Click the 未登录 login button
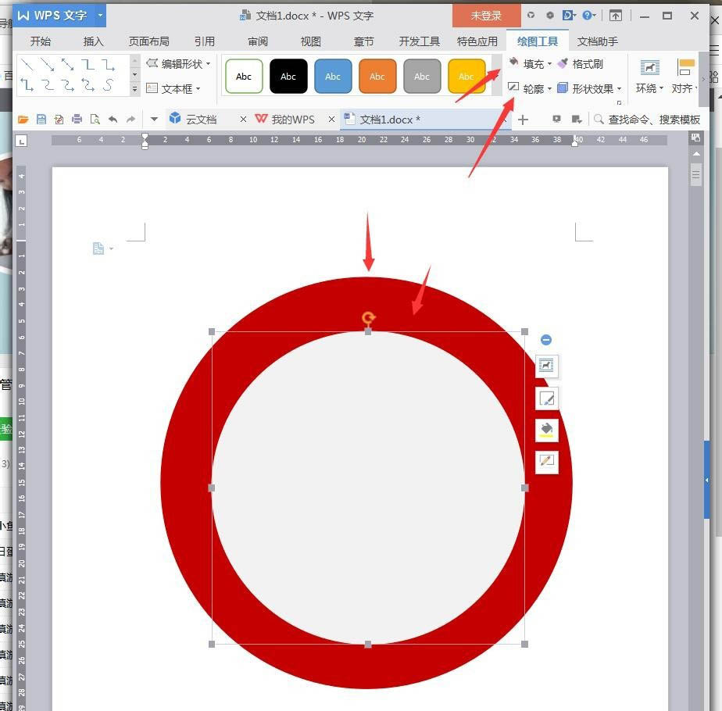The height and width of the screenshot is (711, 722). (486, 16)
